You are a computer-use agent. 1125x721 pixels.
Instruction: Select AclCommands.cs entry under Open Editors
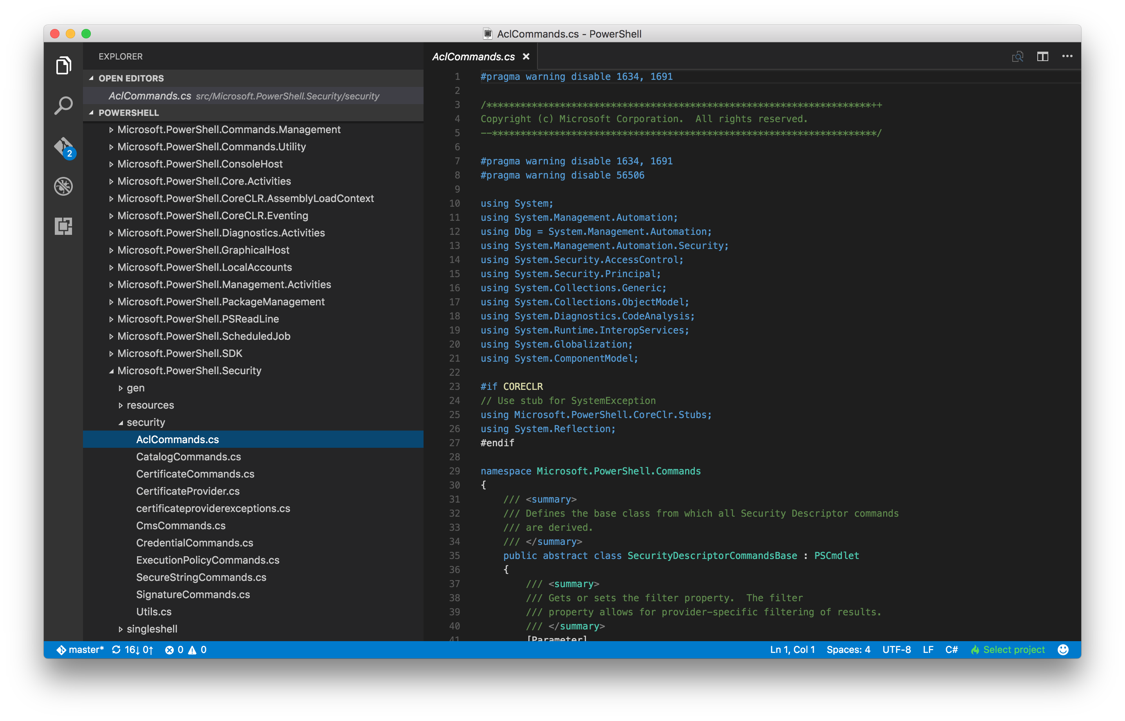pos(253,96)
